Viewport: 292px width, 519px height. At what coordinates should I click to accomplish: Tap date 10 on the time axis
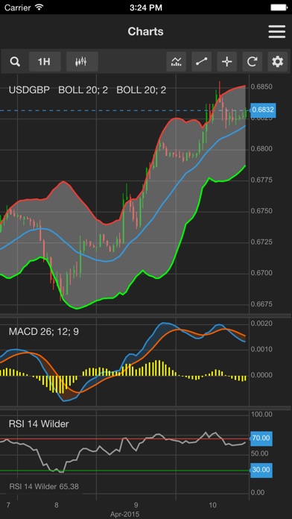(213, 505)
